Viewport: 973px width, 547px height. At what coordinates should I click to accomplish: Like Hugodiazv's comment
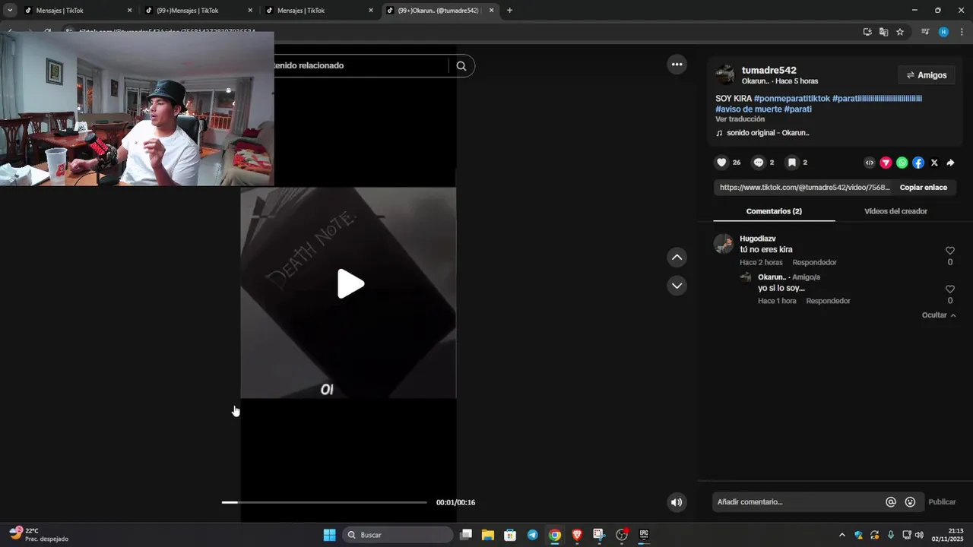click(949, 251)
